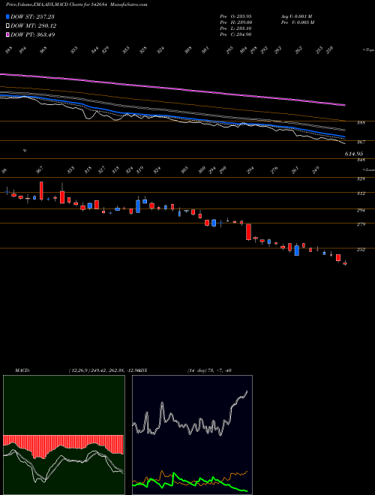This screenshot has width=375, height=495.
Task: Click the 252 price axis label
Action: pos(361,250)
